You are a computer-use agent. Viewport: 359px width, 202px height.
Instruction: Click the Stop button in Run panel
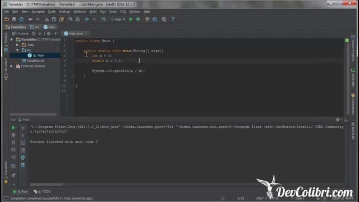[13, 135]
